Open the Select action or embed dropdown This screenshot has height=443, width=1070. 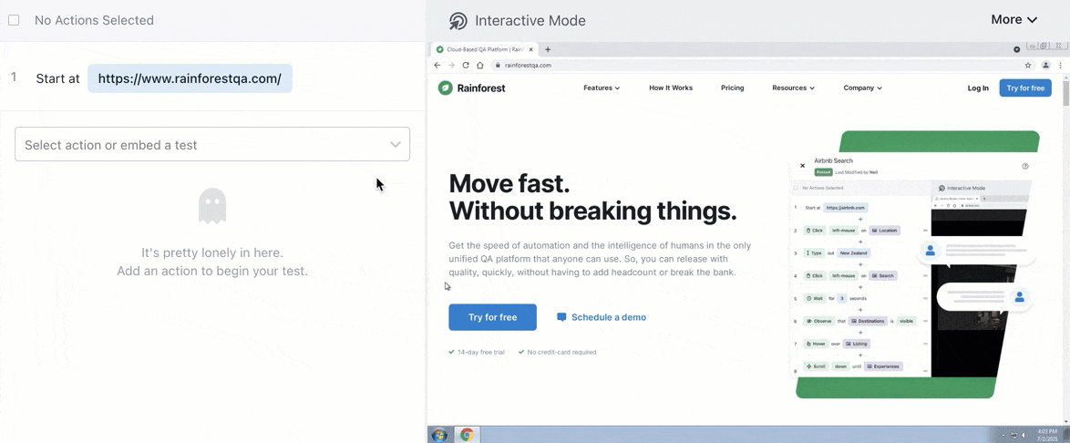(x=211, y=144)
